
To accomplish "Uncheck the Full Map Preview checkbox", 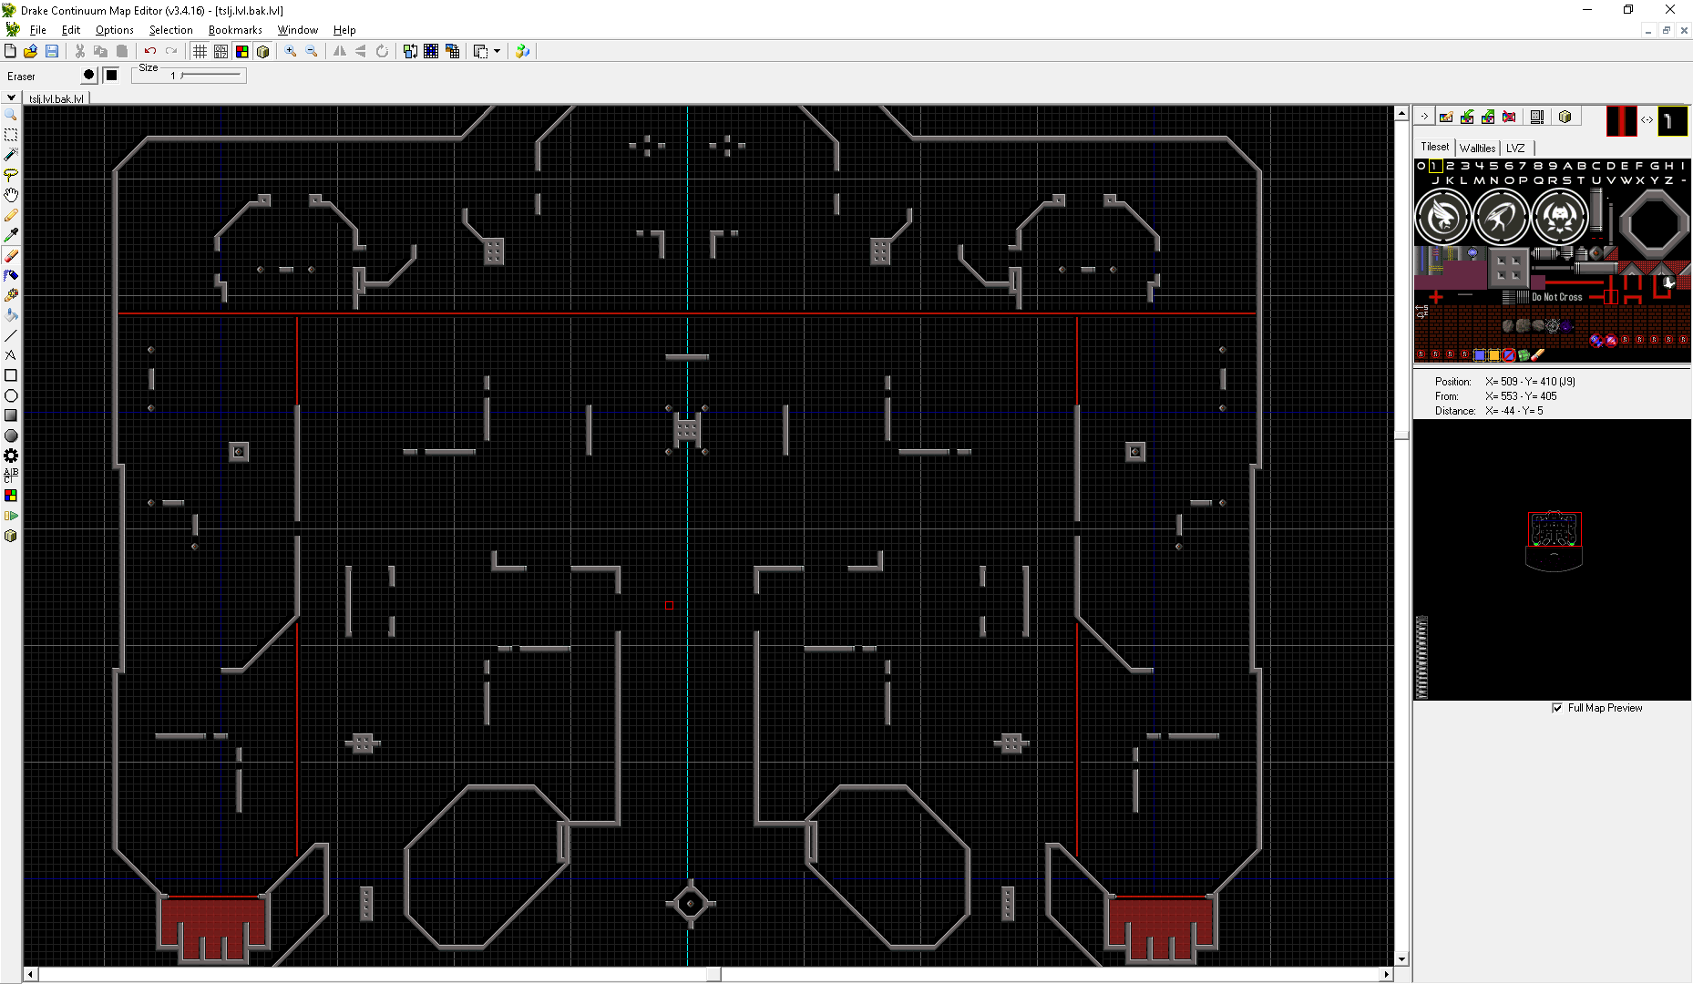I will [x=1557, y=708].
